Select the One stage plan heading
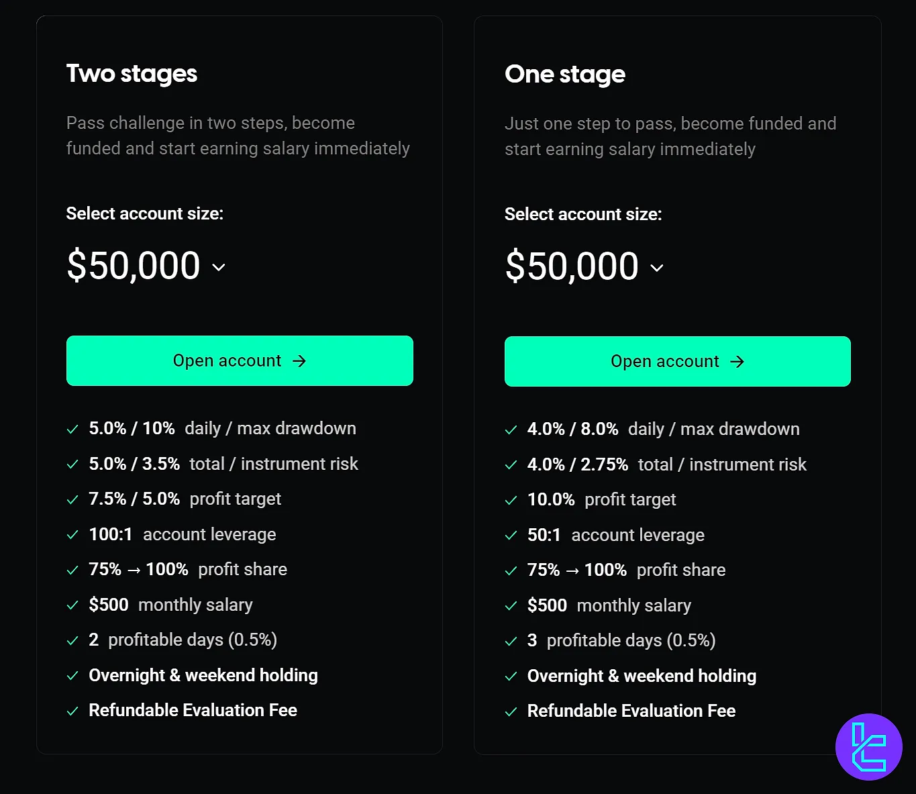 [x=565, y=75]
